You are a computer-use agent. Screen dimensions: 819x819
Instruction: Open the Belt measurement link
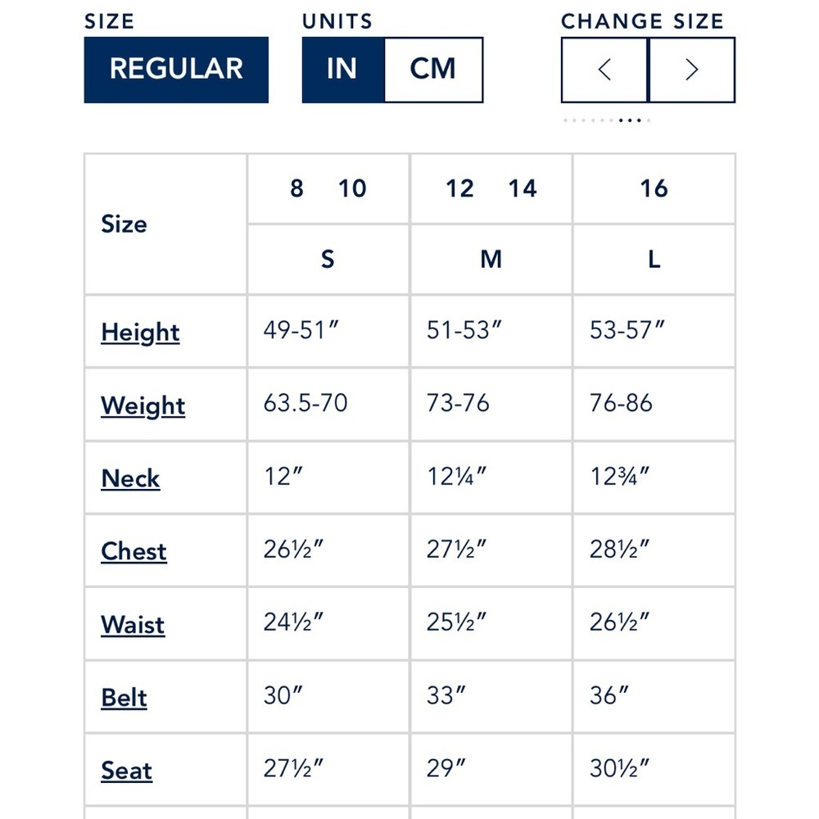pyautogui.click(x=124, y=698)
